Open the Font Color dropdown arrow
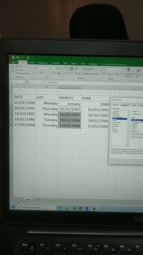 pos(61,73)
